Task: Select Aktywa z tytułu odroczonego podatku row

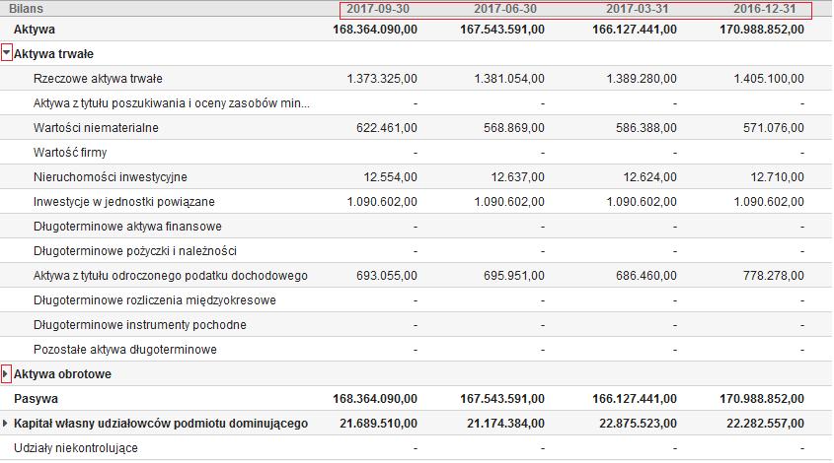Action: coord(417,276)
